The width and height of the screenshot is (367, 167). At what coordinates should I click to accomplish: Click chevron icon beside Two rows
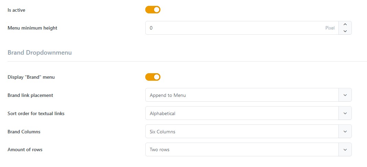pyautogui.click(x=345, y=149)
